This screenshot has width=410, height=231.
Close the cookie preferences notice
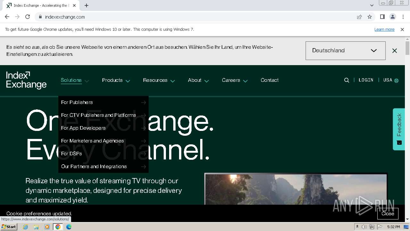[x=388, y=214]
